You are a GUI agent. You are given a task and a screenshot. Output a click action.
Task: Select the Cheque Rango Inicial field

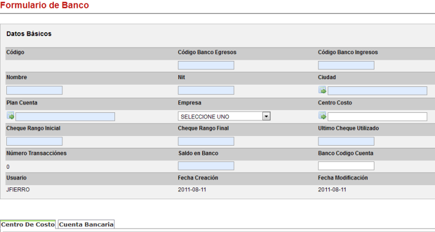click(x=34, y=141)
